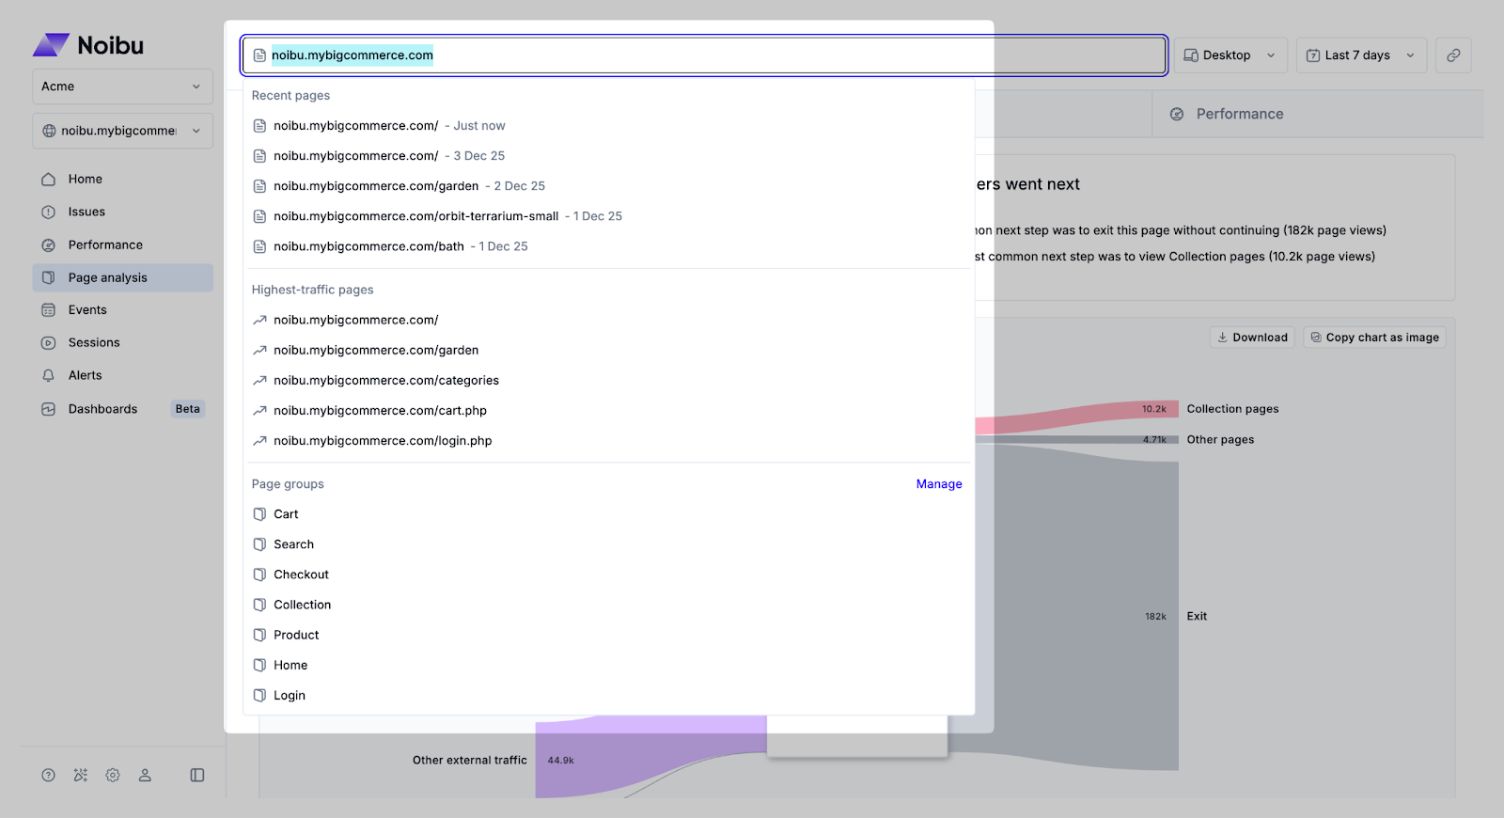Viewport: 1504px width, 818px height.
Task: Open Sessions from the sidebar
Action: click(x=122, y=342)
